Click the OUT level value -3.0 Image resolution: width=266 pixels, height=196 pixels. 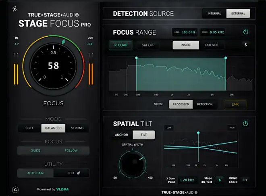89,44
